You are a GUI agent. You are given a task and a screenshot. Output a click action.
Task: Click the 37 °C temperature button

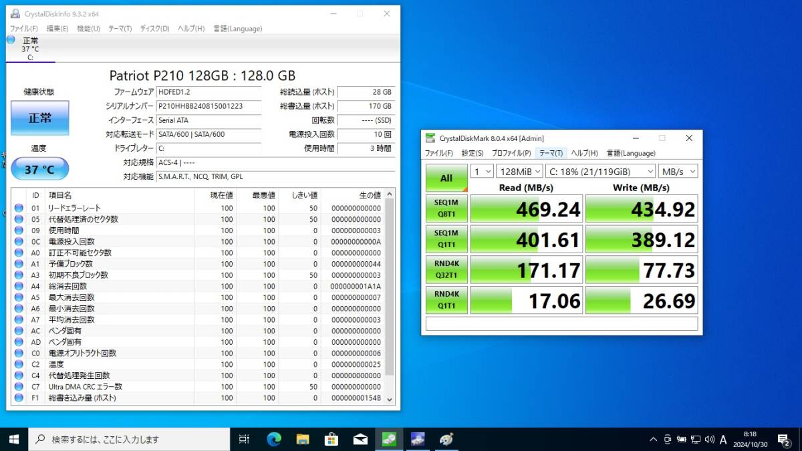coord(39,169)
